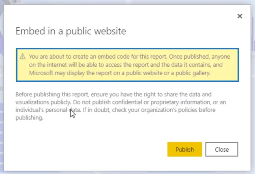The width and height of the screenshot is (255, 174).
Task: Click the Close button in the dialog
Action: [x=222, y=149]
